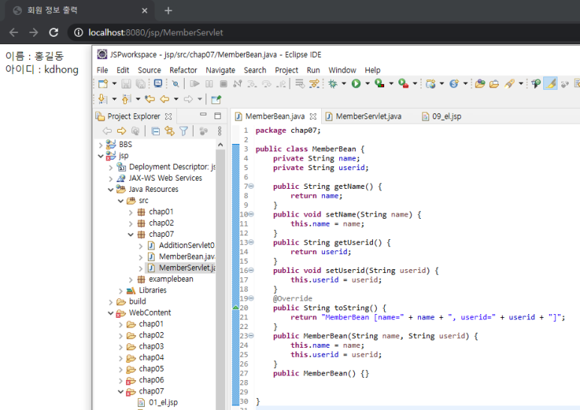Image resolution: width=580 pixels, height=410 pixels.
Task: Click Project Explorer forward arrow icon
Action: point(122,131)
